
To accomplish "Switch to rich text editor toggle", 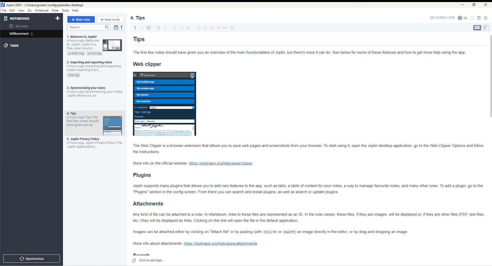I will (x=485, y=28).
